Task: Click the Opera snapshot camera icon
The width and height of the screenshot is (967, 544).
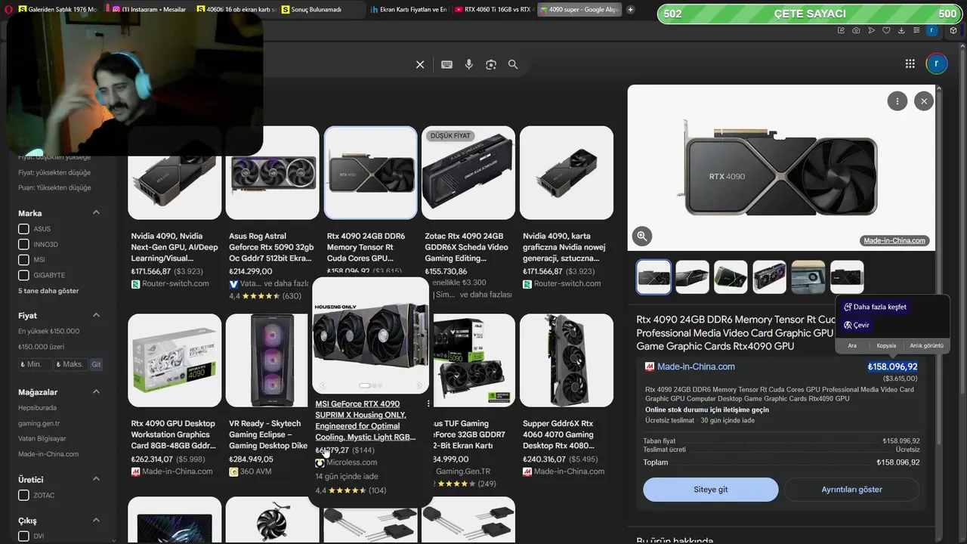Action: (856, 30)
